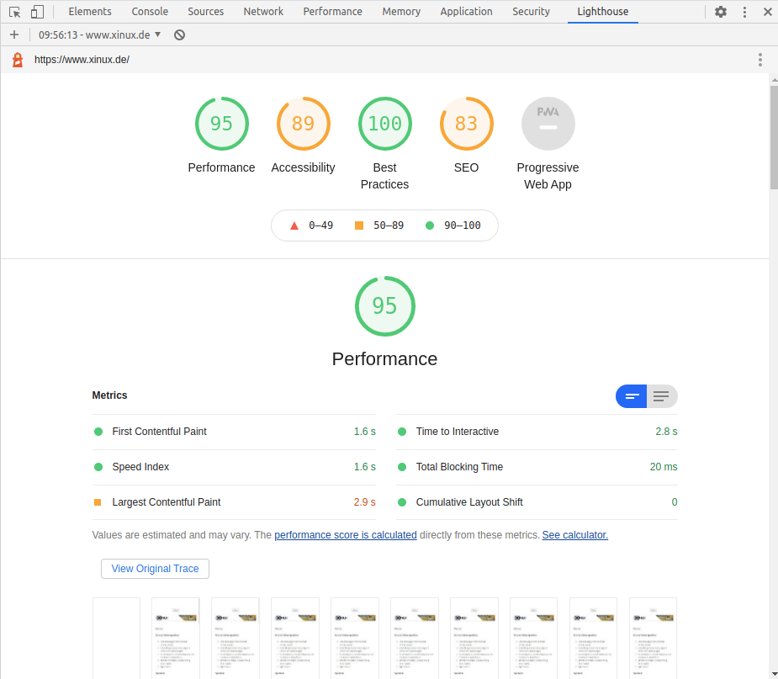Open DevTools three-dot customize menu
778x679 pixels.
click(x=744, y=12)
